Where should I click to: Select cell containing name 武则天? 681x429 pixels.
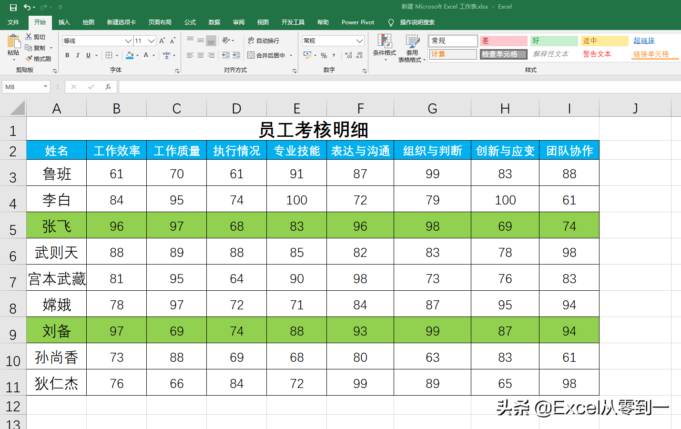[56, 252]
